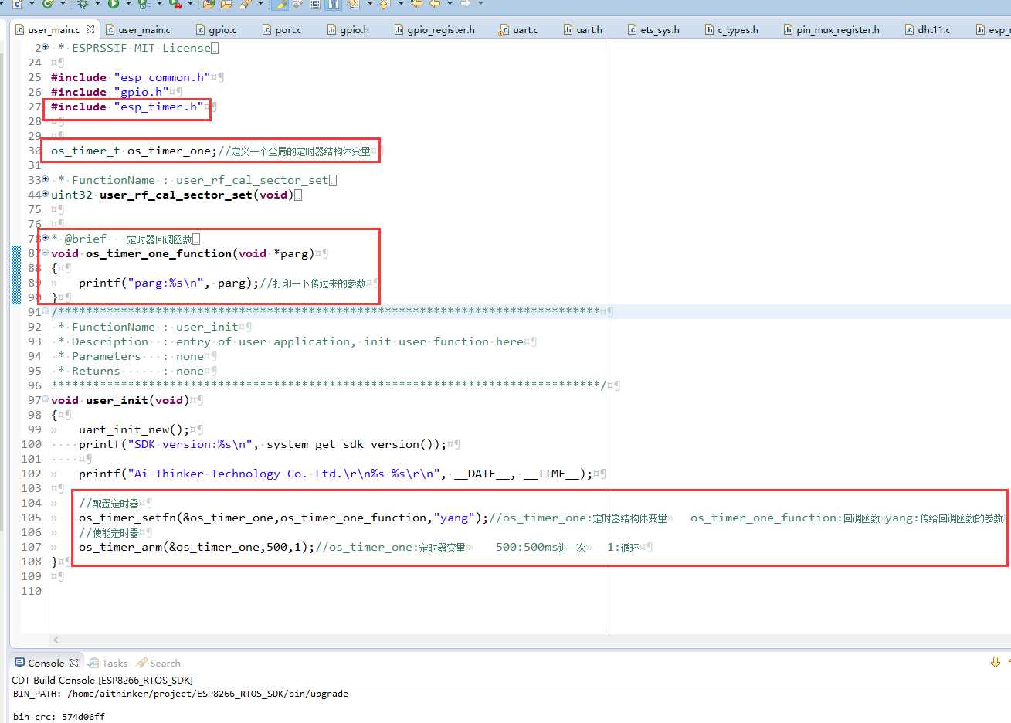Click the user_rf_cal_sector_set function name
The height and width of the screenshot is (723, 1011).
[176, 195]
